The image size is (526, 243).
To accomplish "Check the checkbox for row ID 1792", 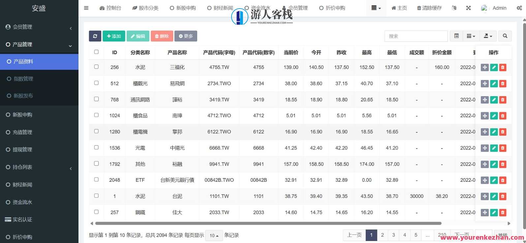I will click(x=96, y=163).
